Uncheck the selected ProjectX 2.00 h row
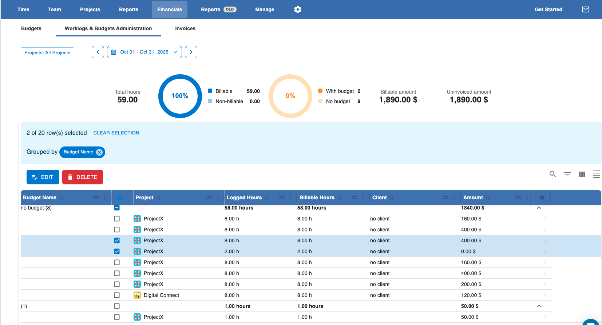The height and width of the screenshot is (325, 602). pyautogui.click(x=117, y=251)
